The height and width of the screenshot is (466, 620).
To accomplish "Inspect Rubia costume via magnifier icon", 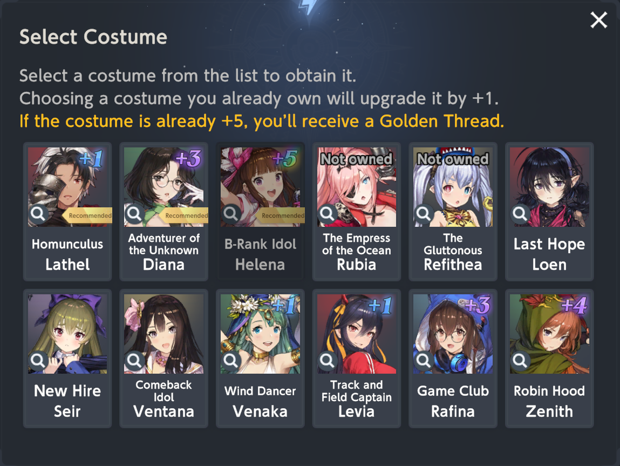I will click(x=328, y=214).
